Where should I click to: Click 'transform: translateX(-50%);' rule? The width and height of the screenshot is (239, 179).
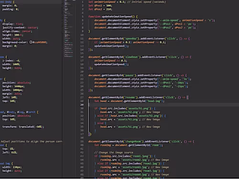pos(23,127)
